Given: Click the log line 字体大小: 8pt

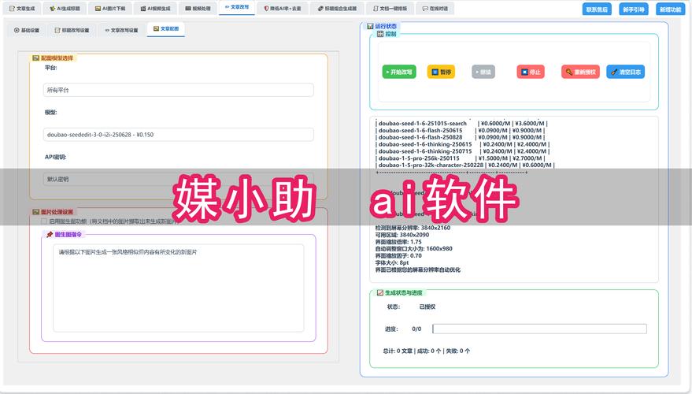Looking at the screenshot, I should (392, 263).
